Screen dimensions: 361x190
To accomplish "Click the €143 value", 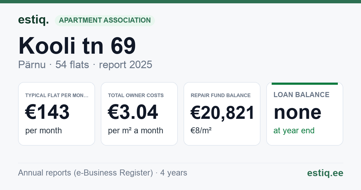I will pyautogui.click(x=48, y=112).
